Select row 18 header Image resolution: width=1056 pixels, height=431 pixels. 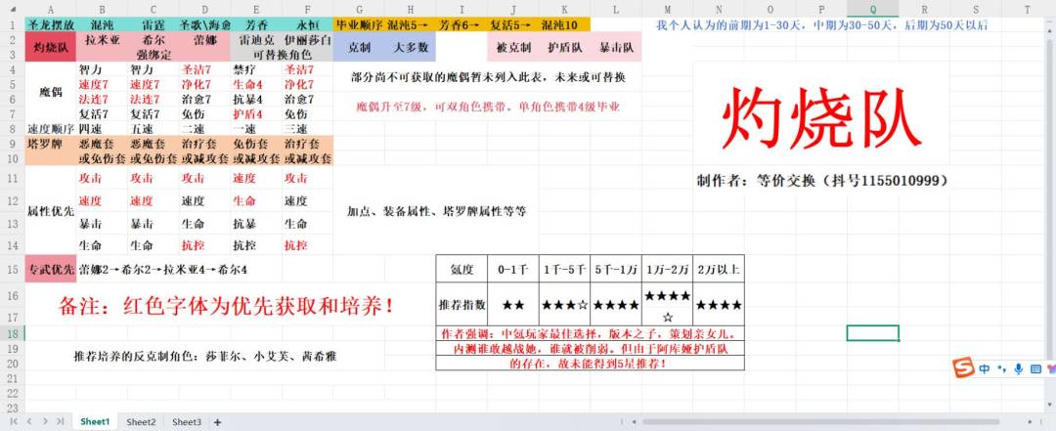(x=13, y=333)
